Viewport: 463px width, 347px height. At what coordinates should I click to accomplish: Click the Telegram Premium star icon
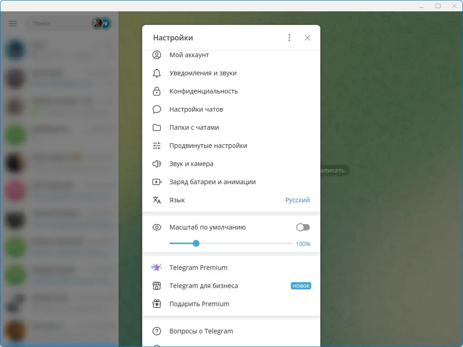156,268
